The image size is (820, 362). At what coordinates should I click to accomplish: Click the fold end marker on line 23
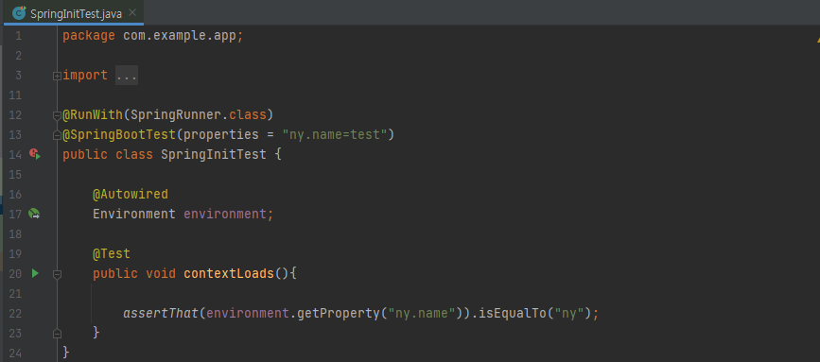[57, 334]
